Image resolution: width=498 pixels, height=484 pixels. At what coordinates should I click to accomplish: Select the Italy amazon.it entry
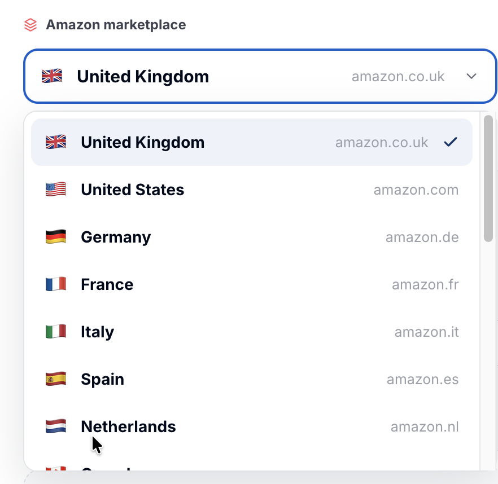coord(252,332)
